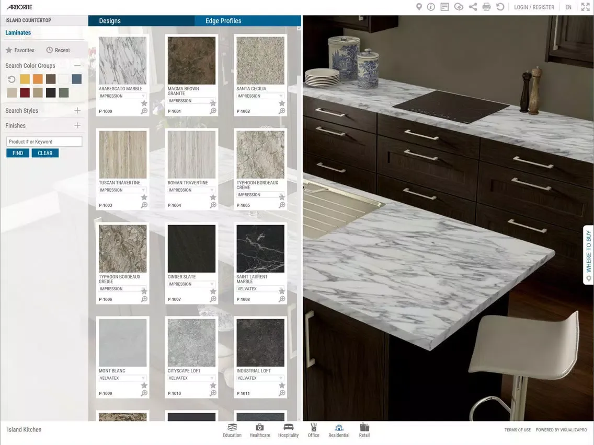Zoom magnifier for Cinder Slate P-1007
The width and height of the screenshot is (594, 445).
click(x=213, y=299)
